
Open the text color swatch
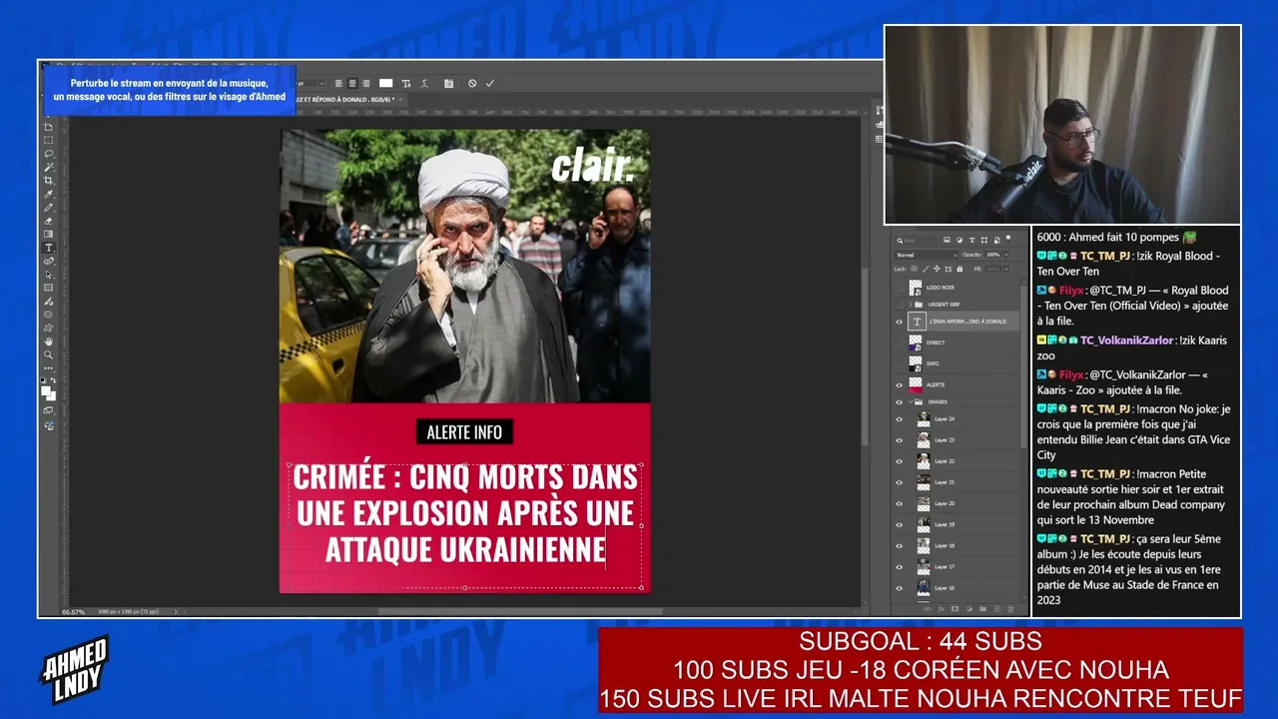coord(385,83)
